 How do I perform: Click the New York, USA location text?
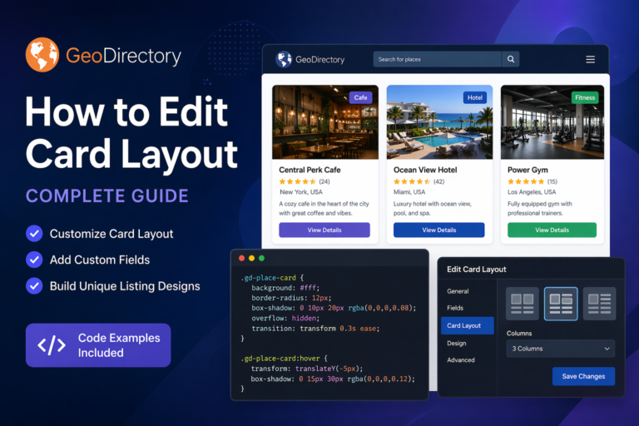pyautogui.click(x=300, y=192)
